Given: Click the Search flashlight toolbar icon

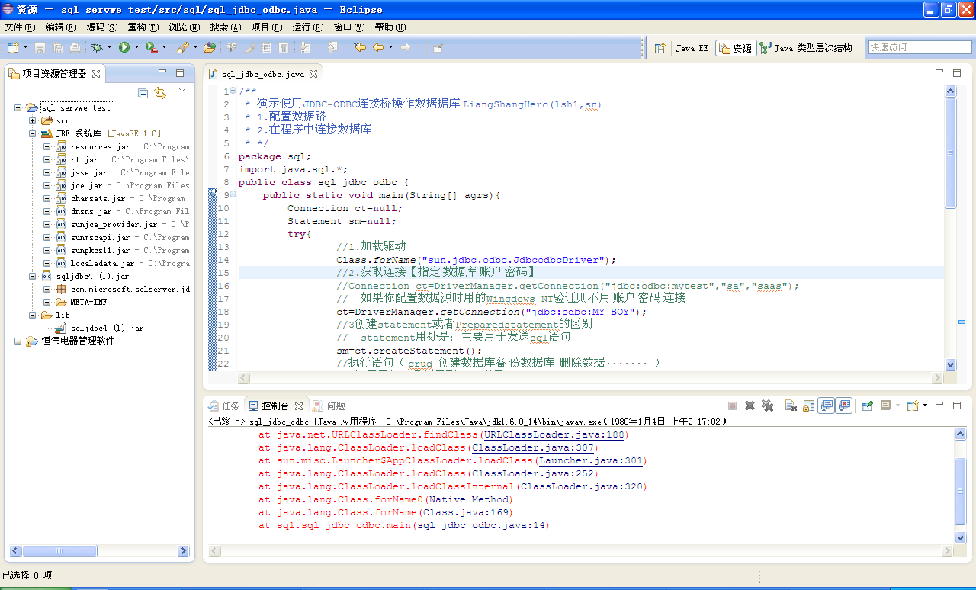Looking at the screenshot, I should tap(183, 47).
